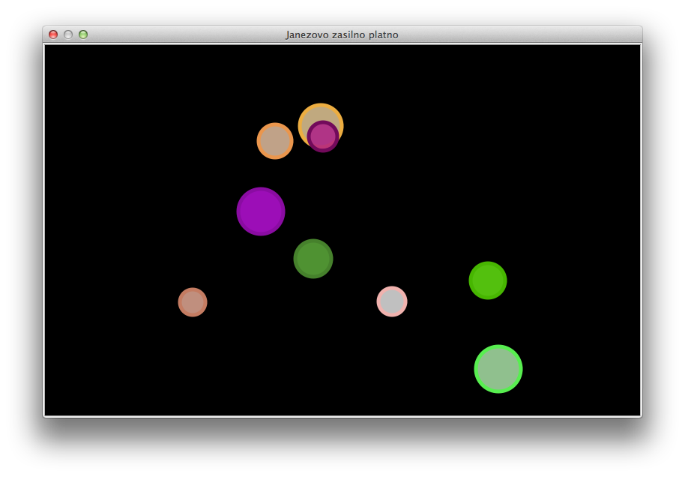Click the tan circle with orange border

(275, 141)
